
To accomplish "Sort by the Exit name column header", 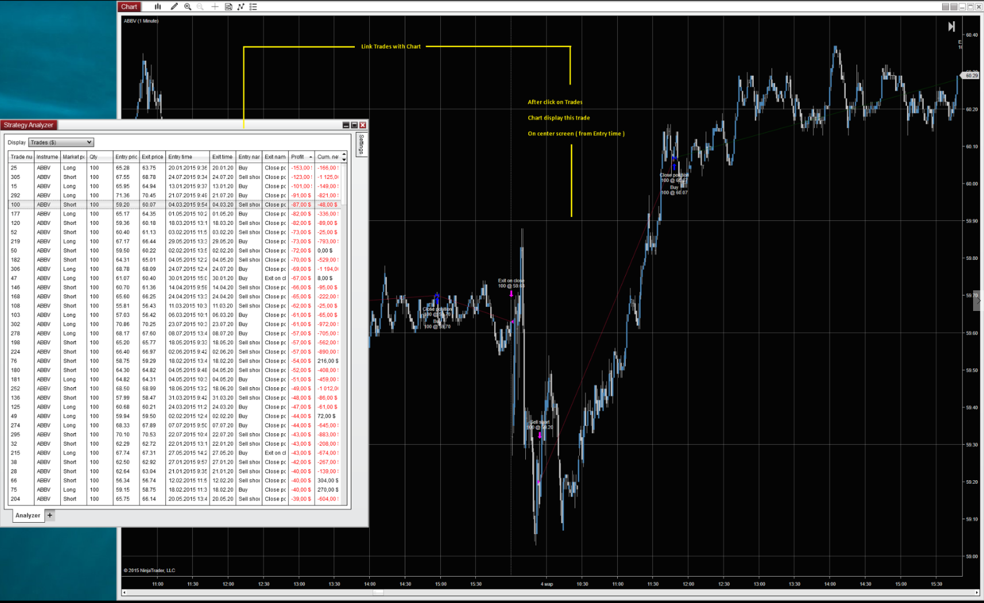I will coord(275,157).
